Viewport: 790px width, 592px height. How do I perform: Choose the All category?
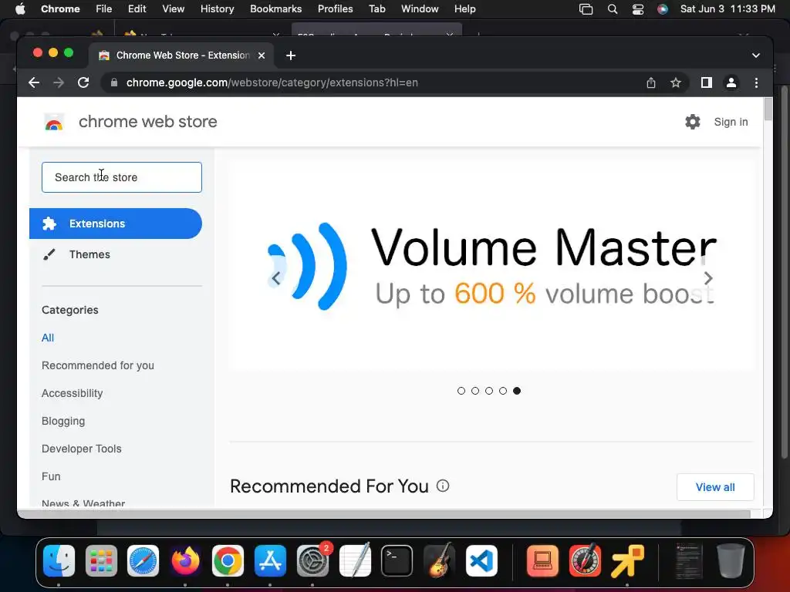coord(48,338)
